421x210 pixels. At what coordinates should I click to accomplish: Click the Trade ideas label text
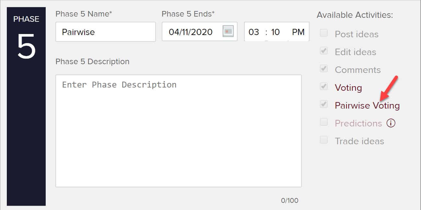(359, 141)
